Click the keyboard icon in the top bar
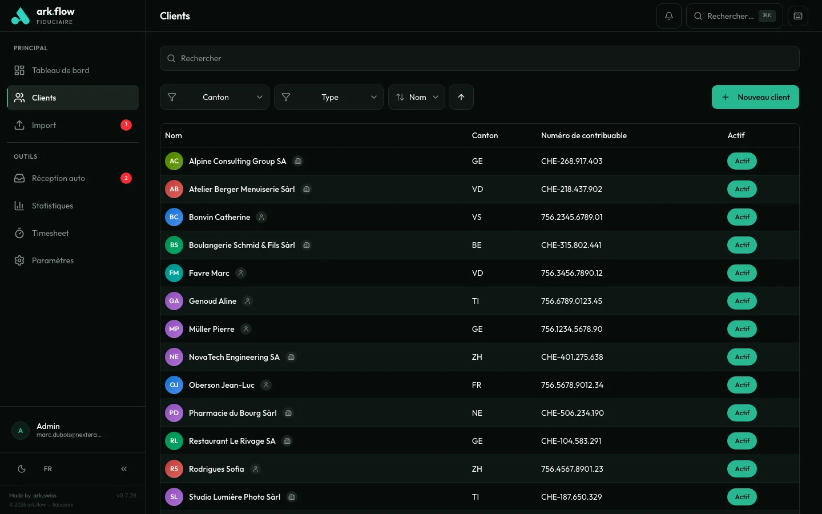This screenshot has width=822, height=514. (798, 16)
